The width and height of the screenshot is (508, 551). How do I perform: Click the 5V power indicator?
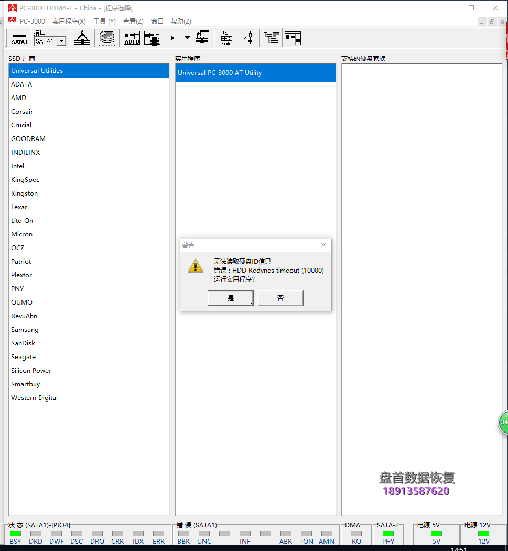click(x=436, y=534)
